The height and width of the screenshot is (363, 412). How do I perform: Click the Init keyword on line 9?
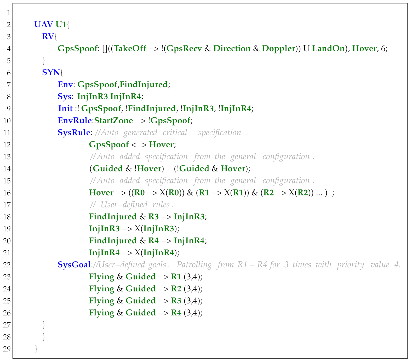pyautogui.click(x=65, y=109)
